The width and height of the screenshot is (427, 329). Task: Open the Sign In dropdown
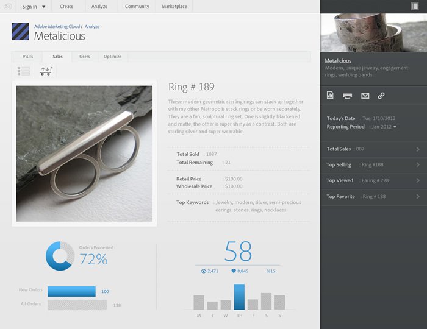pyautogui.click(x=33, y=6)
